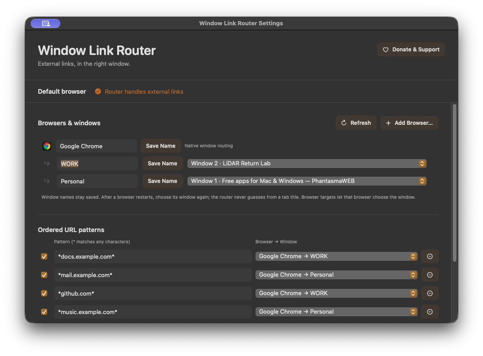Image resolution: width=483 pixels, height=356 pixels.
Task: Remove the *github.com* pattern row
Action: [430, 293]
